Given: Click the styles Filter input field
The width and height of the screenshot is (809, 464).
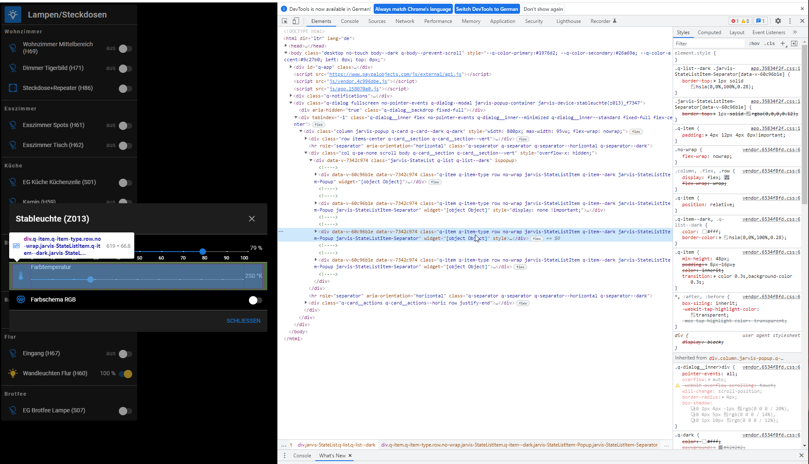Looking at the screenshot, I should 709,43.
